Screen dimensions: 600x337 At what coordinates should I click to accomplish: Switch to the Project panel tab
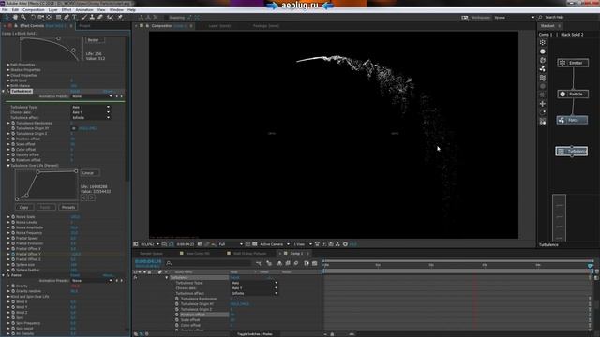[x=84, y=26]
